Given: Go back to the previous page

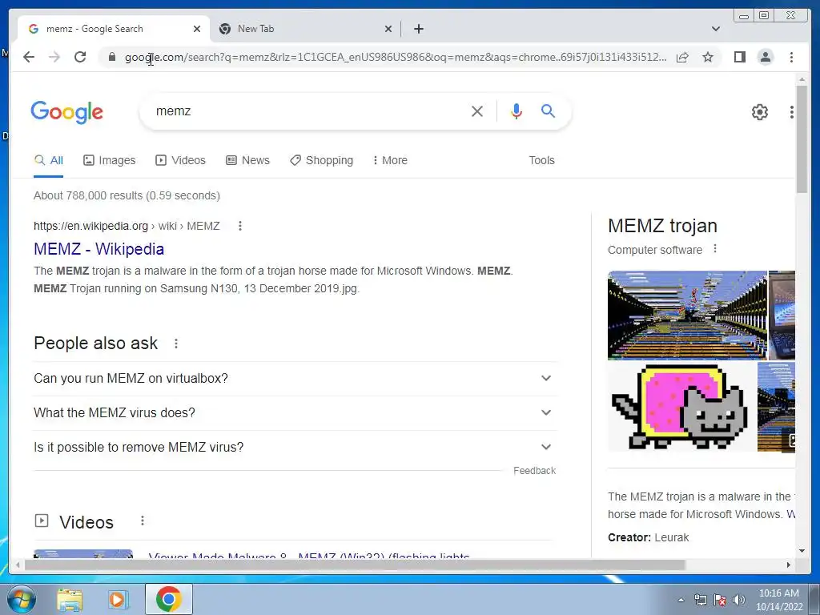Looking at the screenshot, I should click(x=29, y=57).
